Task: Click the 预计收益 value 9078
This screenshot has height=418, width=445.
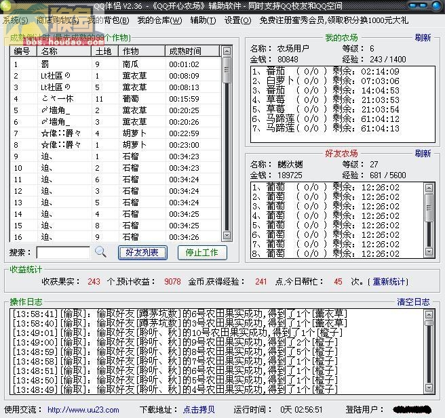Action: tap(172, 282)
